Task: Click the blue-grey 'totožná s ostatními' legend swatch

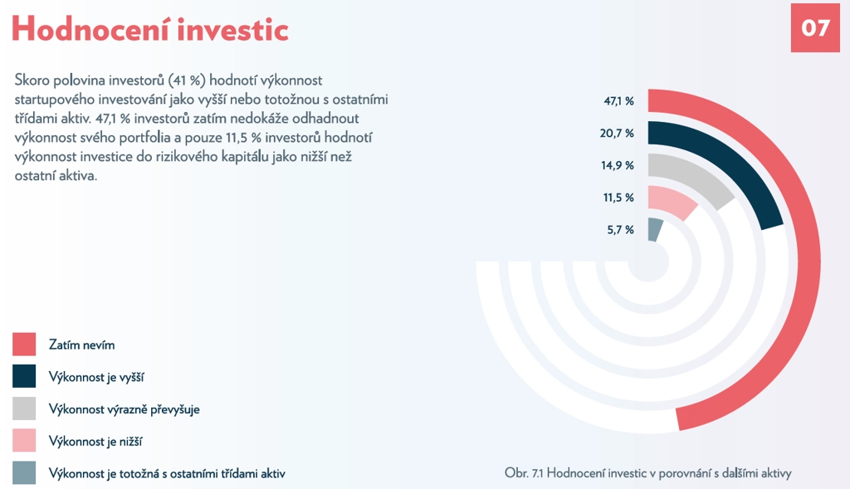Action: coord(24,472)
